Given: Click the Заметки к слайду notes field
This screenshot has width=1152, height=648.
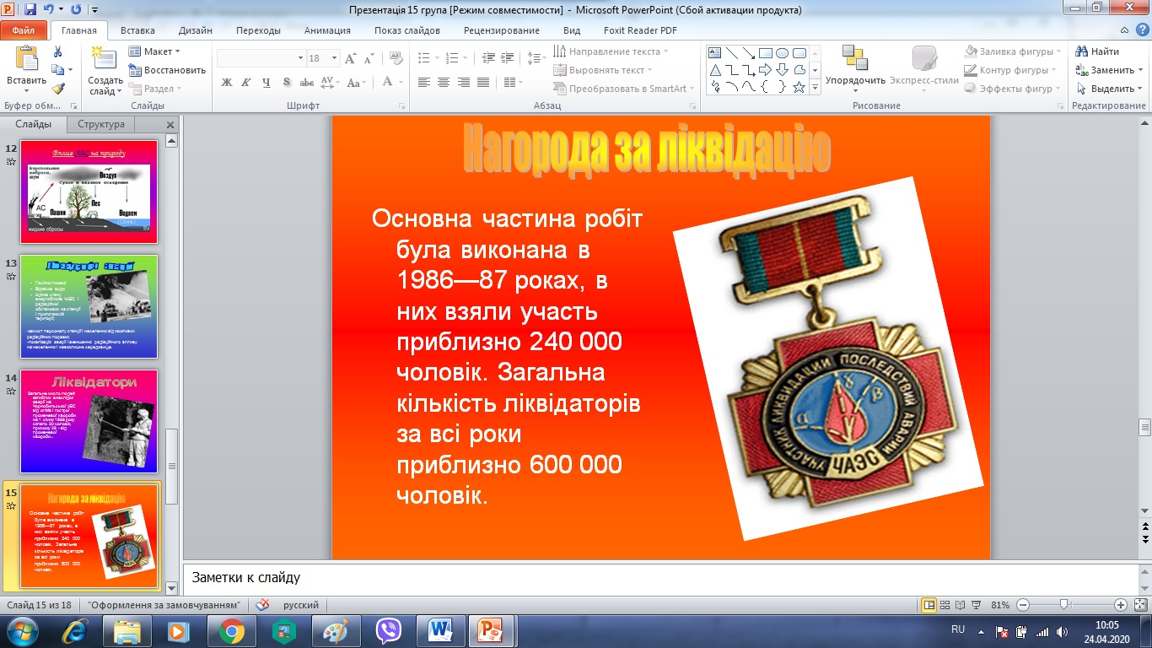Looking at the screenshot, I should coord(660,578).
